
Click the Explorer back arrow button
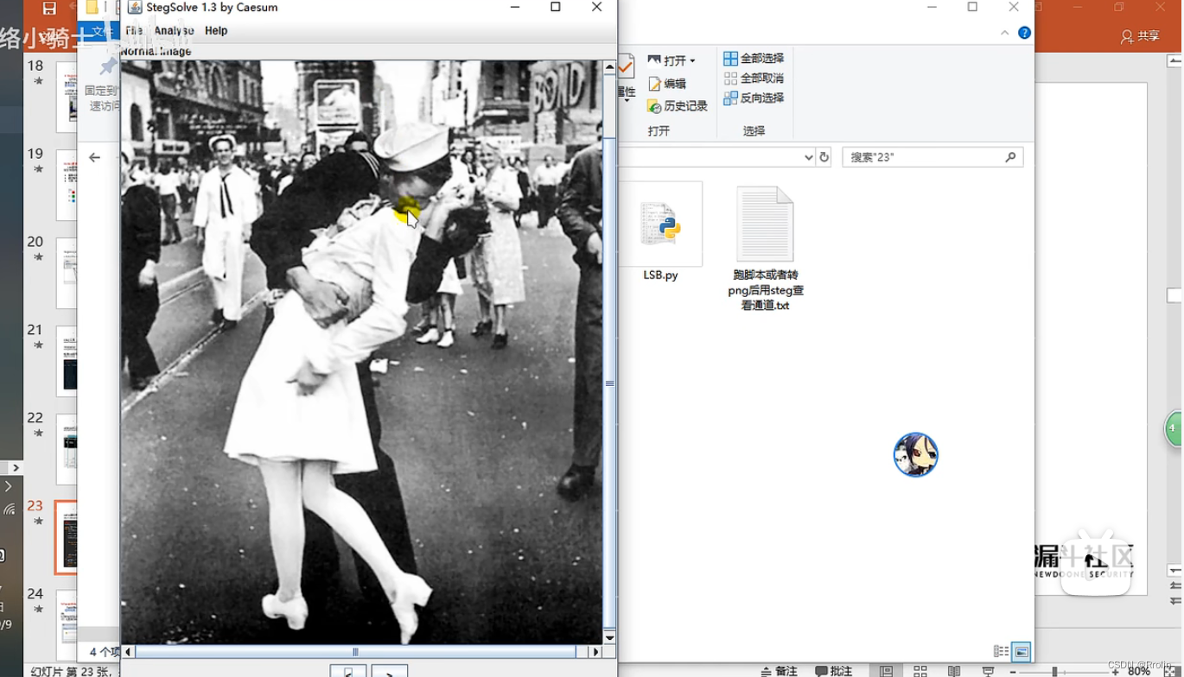tap(94, 157)
